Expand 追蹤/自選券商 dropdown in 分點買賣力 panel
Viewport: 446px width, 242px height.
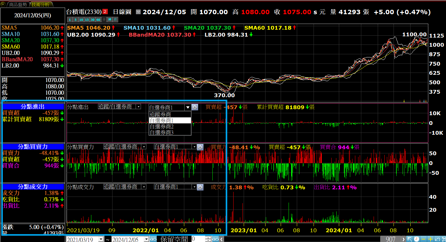144,147
